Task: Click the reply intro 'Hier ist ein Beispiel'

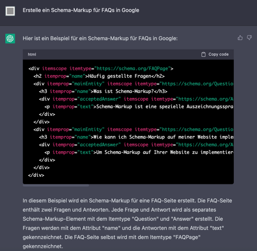Action: 100,38
